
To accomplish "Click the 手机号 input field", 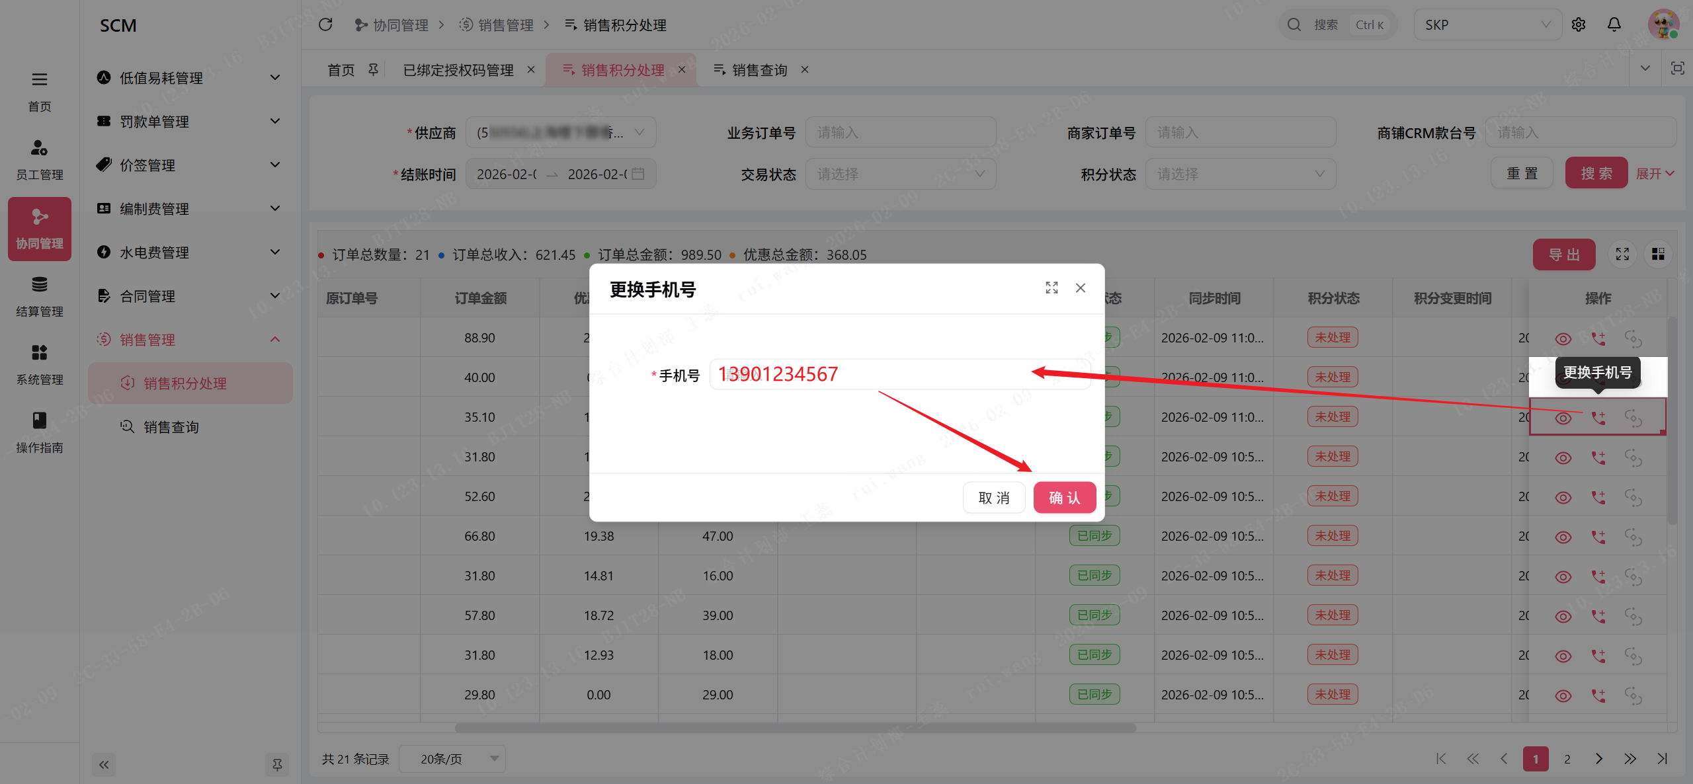I will 899,375.
